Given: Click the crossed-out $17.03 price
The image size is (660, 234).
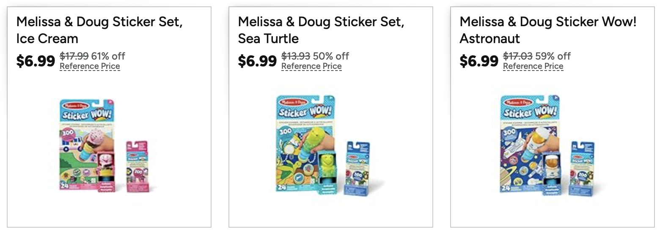Looking at the screenshot, I should pos(517,56).
